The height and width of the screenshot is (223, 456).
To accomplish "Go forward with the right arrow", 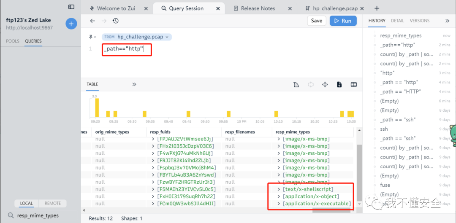I will [x=104, y=21].
